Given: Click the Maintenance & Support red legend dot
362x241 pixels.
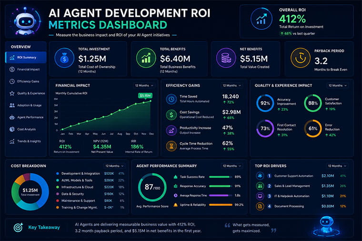Looking at the screenshot, I should click(x=58, y=201).
